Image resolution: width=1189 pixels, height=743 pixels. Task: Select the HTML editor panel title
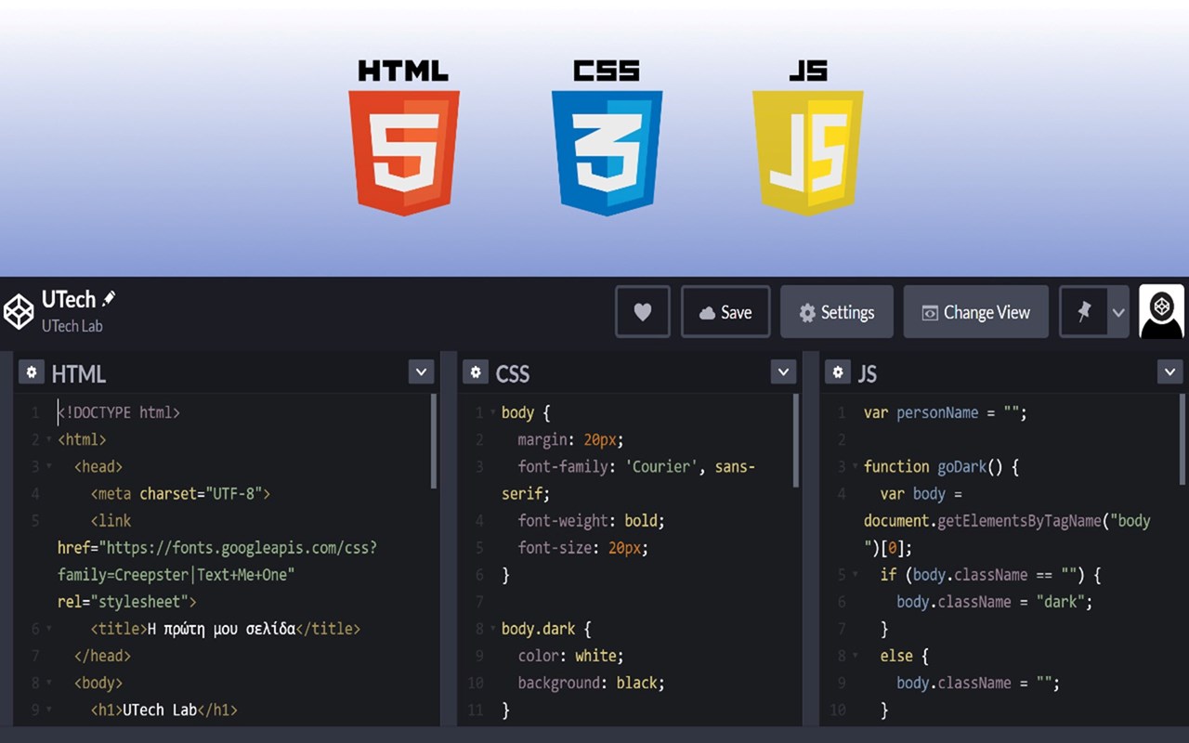79,373
